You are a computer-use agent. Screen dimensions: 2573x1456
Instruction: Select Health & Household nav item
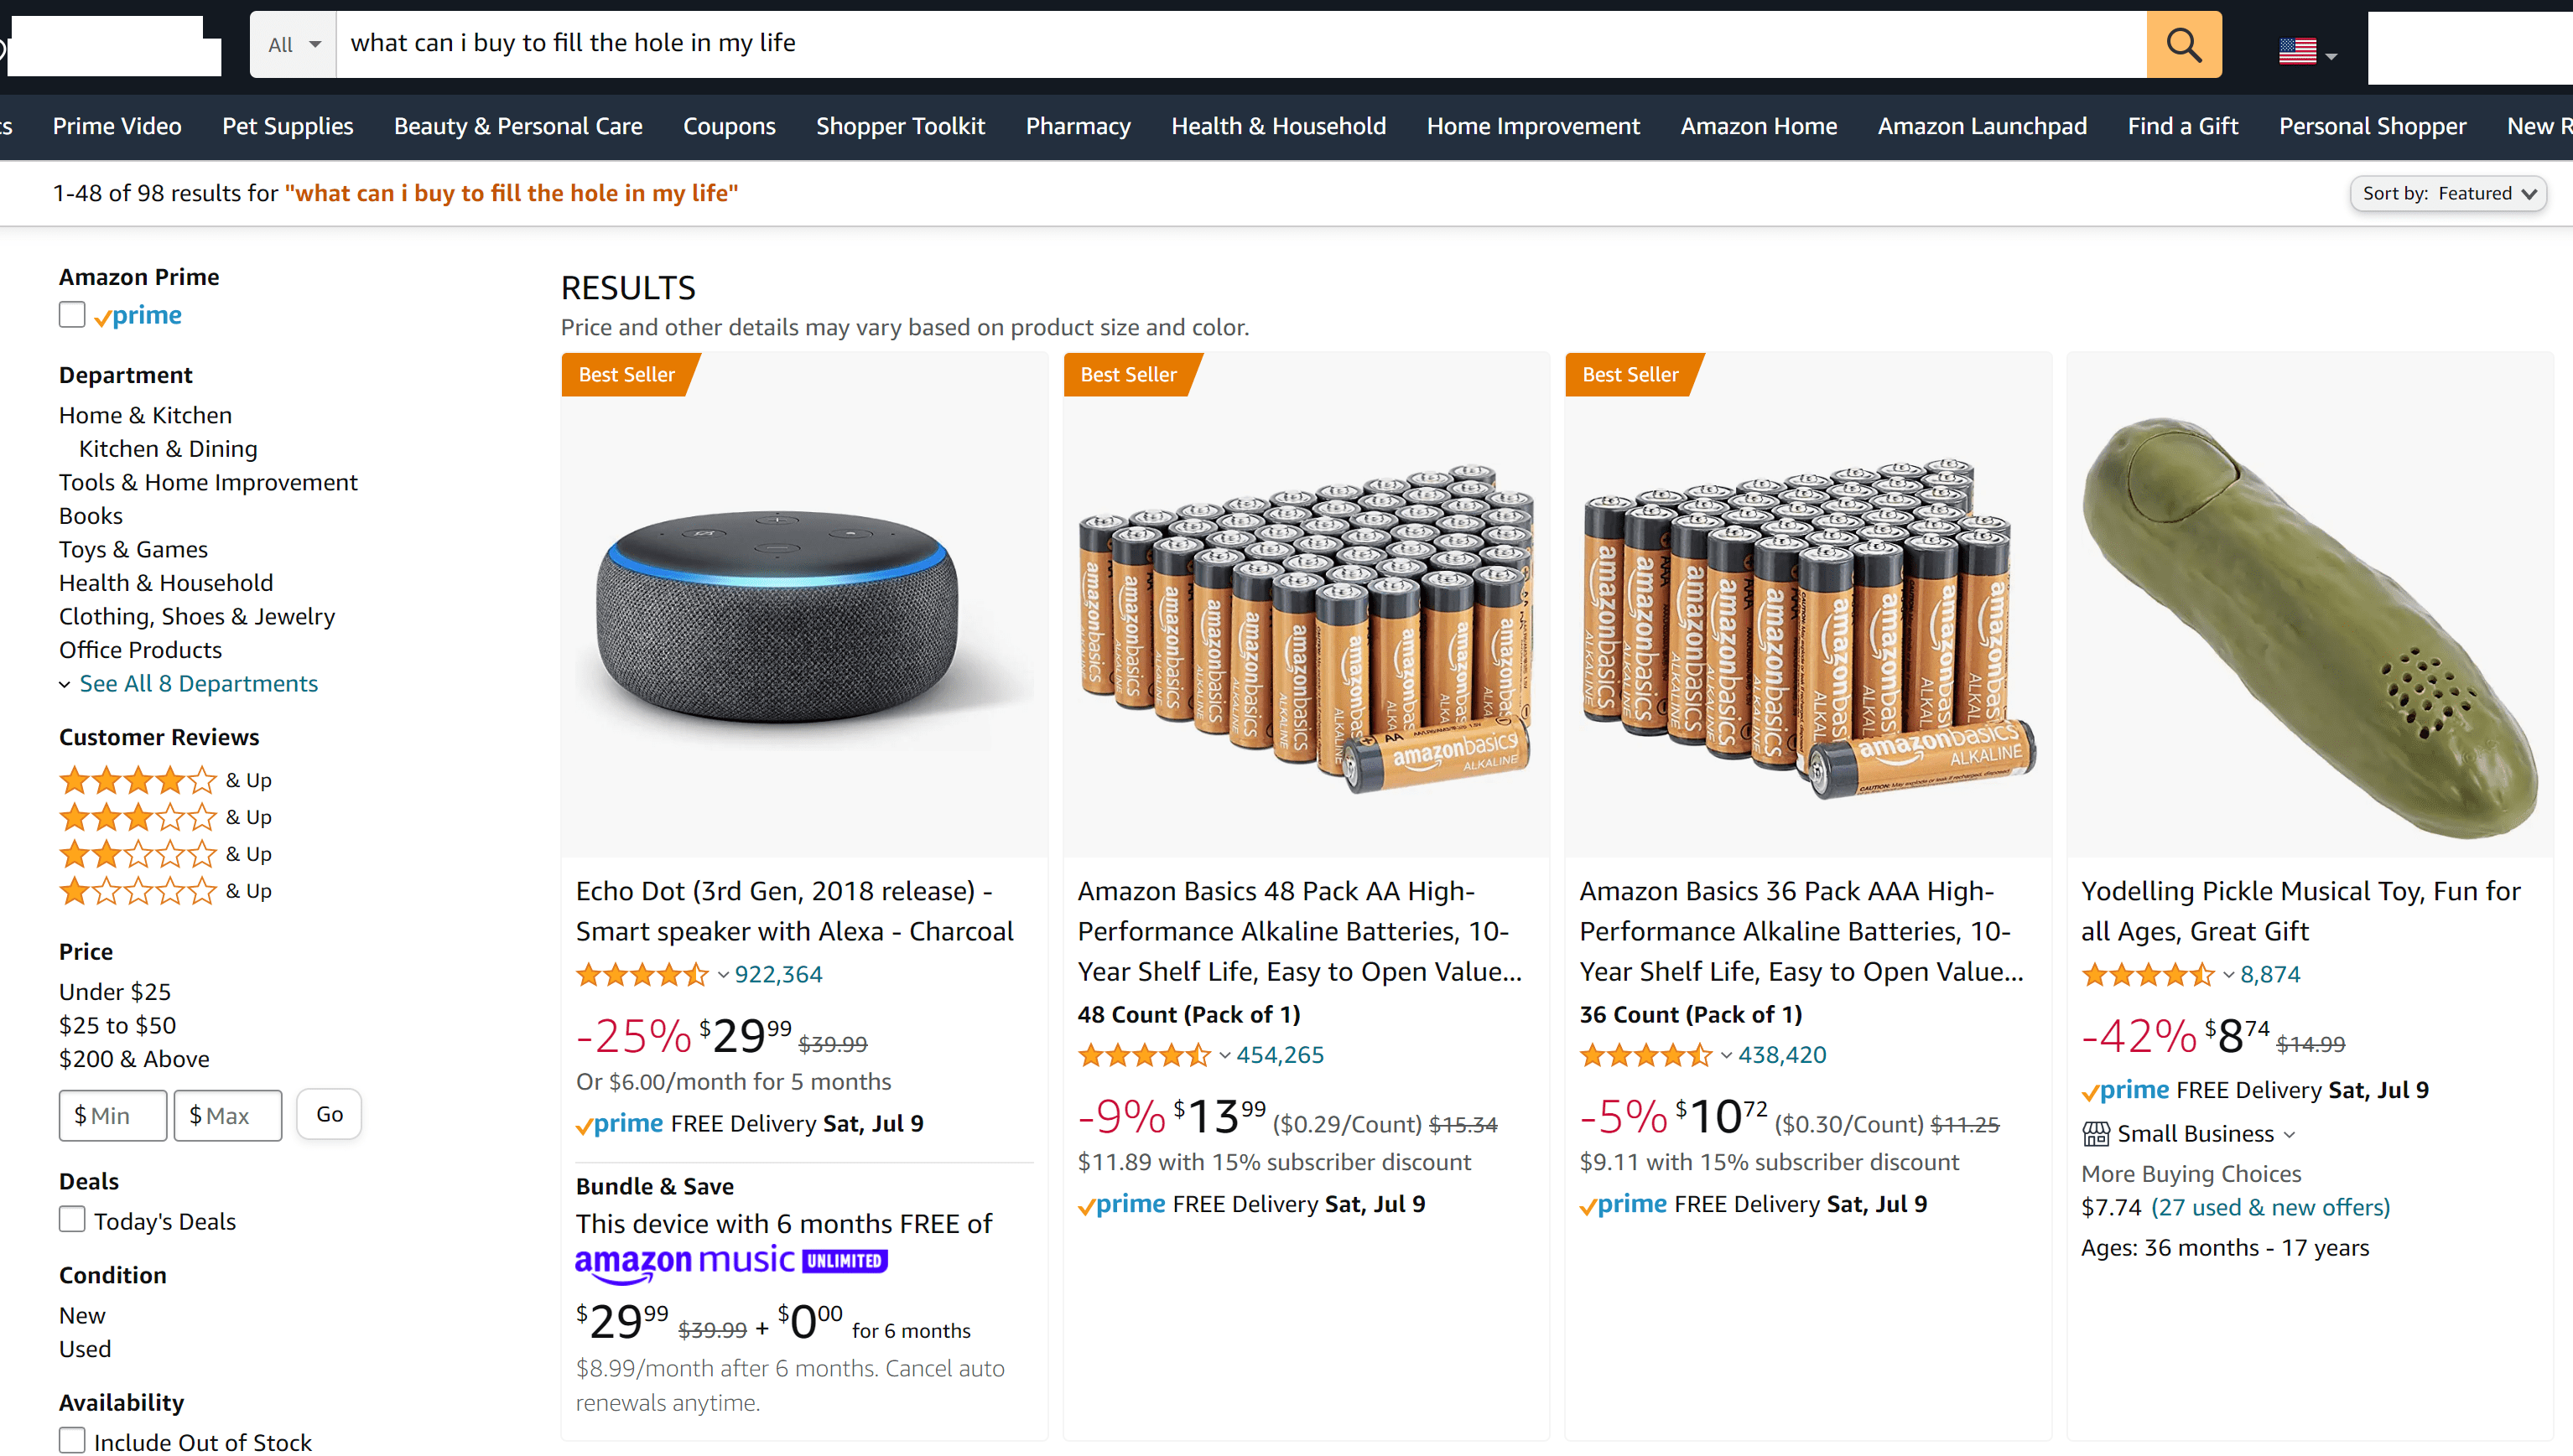coord(1277,126)
